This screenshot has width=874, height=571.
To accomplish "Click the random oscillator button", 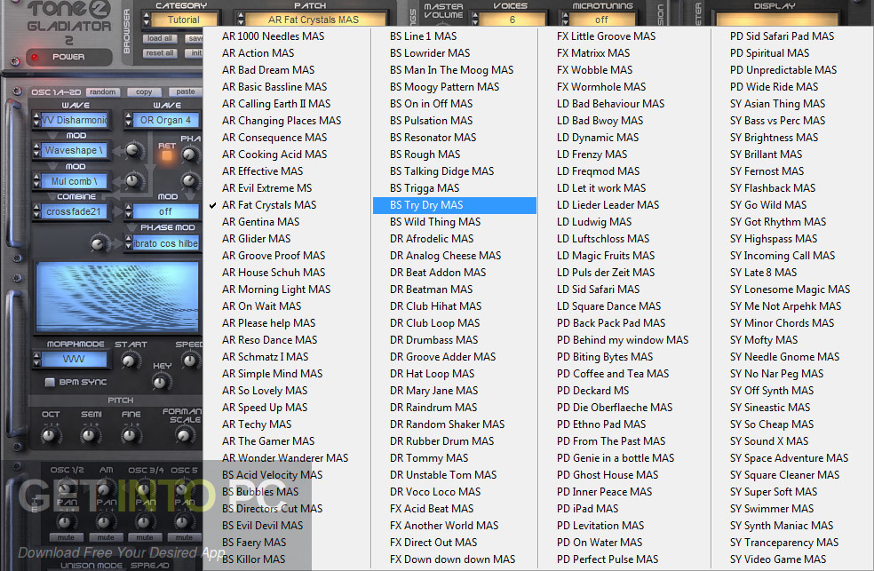I will (102, 92).
